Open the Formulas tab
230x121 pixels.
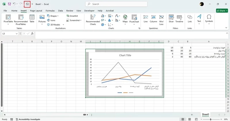point(50,11)
